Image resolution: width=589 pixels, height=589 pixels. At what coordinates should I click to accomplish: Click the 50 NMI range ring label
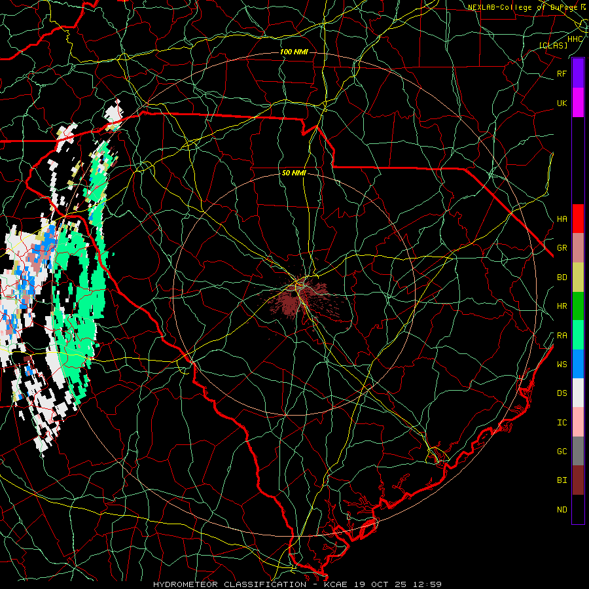click(x=294, y=173)
